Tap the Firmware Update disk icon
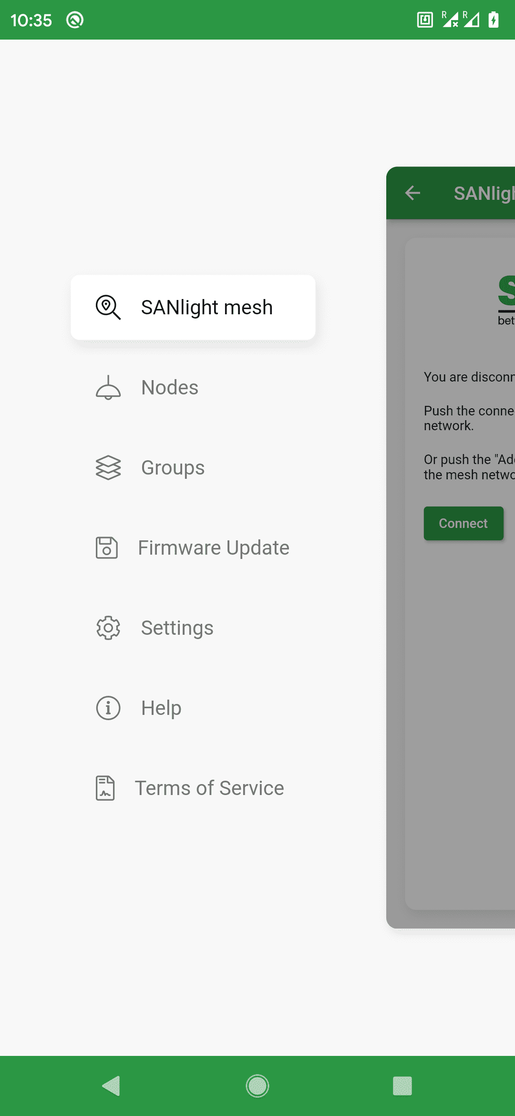Screen dimensions: 515x1116 click(x=107, y=548)
